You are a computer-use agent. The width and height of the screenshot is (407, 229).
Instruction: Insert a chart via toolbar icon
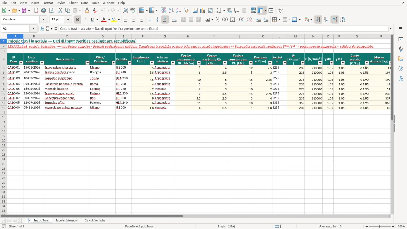[x=203, y=11]
